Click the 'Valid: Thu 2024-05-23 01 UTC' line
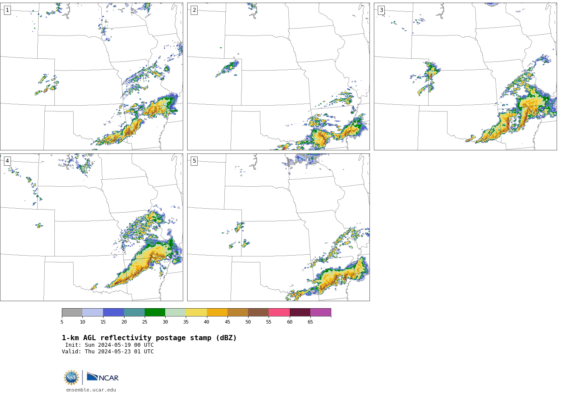The image size is (561, 395). [x=108, y=352]
